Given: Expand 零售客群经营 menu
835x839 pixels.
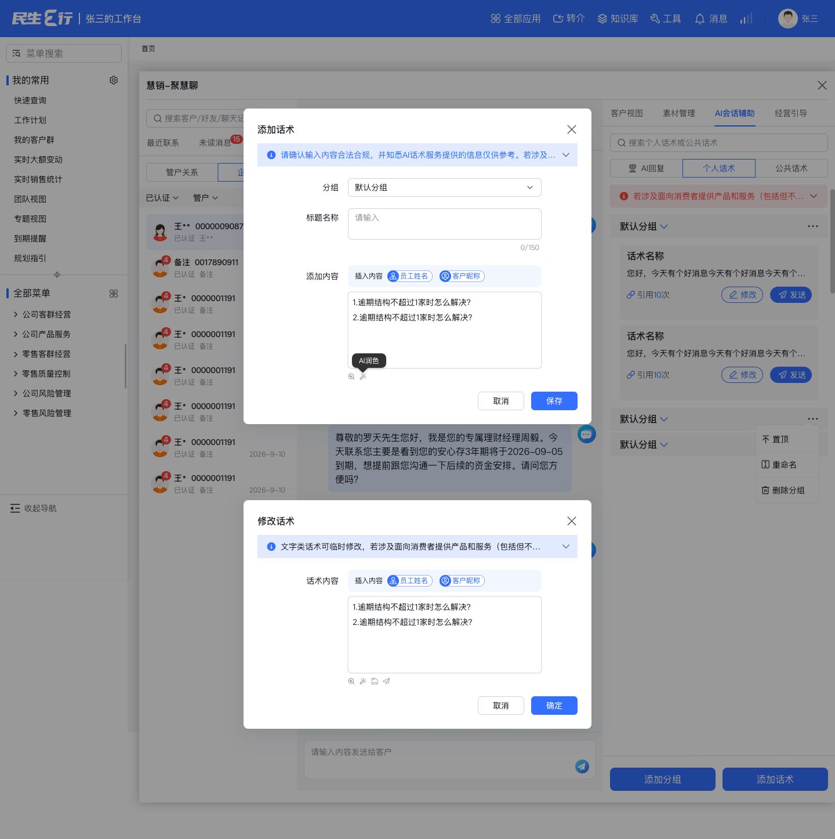Looking at the screenshot, I should pyautogui.click(x=42, y=354).
